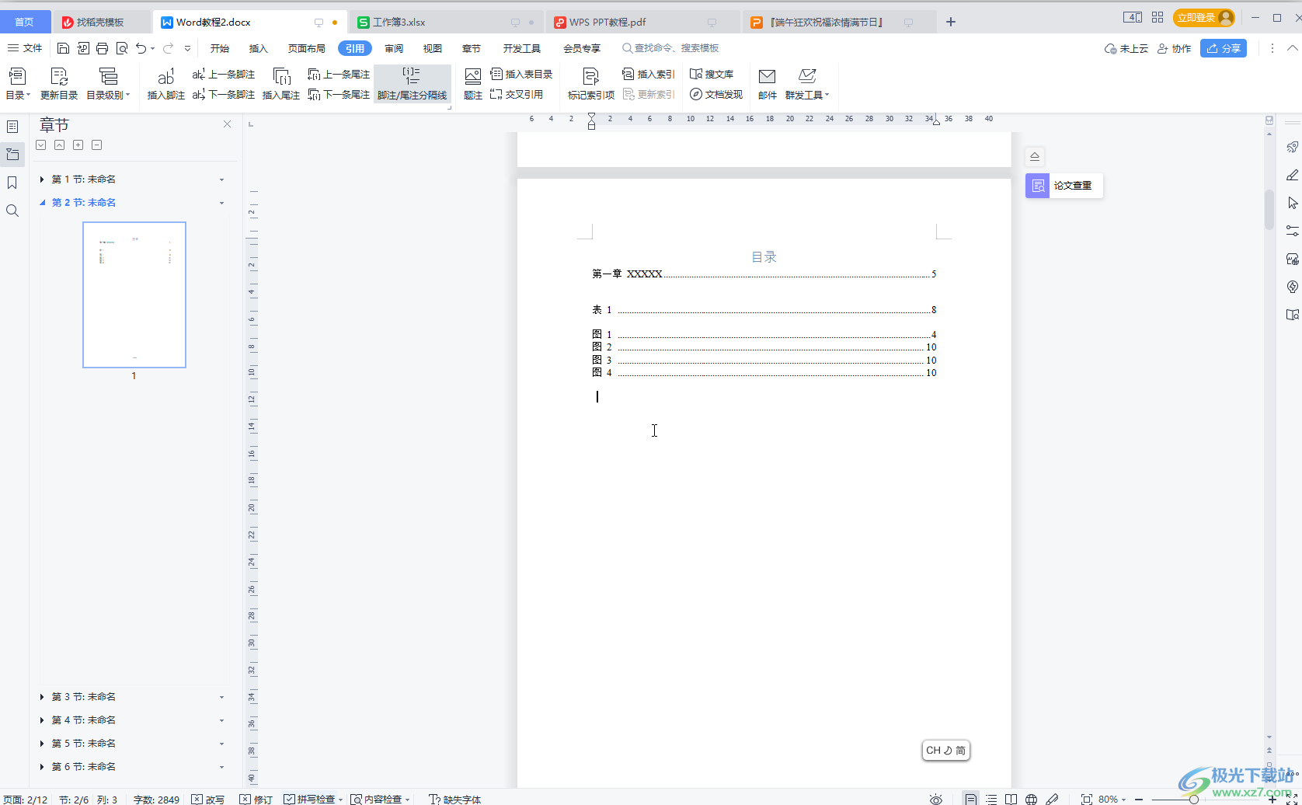Toggle 脚注/尾注分隔线 separator line
1302x805 pixels.
[x=413, y=84]
